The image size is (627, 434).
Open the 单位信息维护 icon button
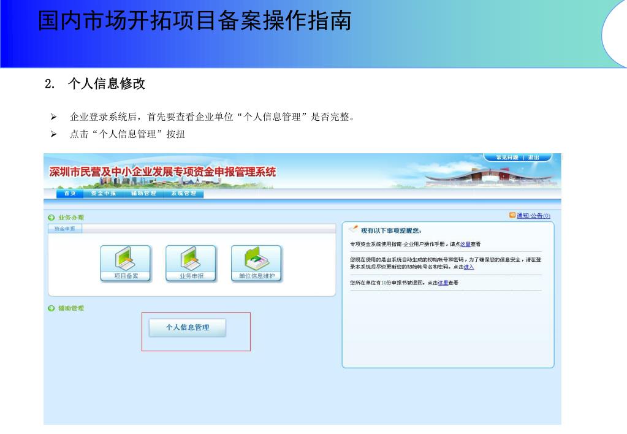point(257,264)
